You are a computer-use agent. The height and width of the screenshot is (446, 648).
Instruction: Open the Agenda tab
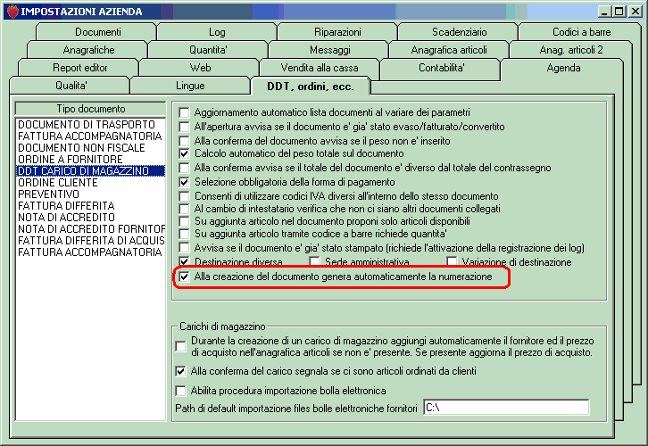[563, 67]
